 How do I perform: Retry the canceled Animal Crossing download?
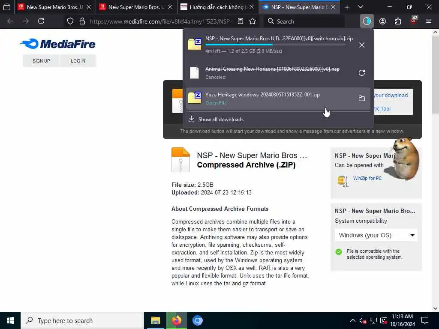coord(362,73)
